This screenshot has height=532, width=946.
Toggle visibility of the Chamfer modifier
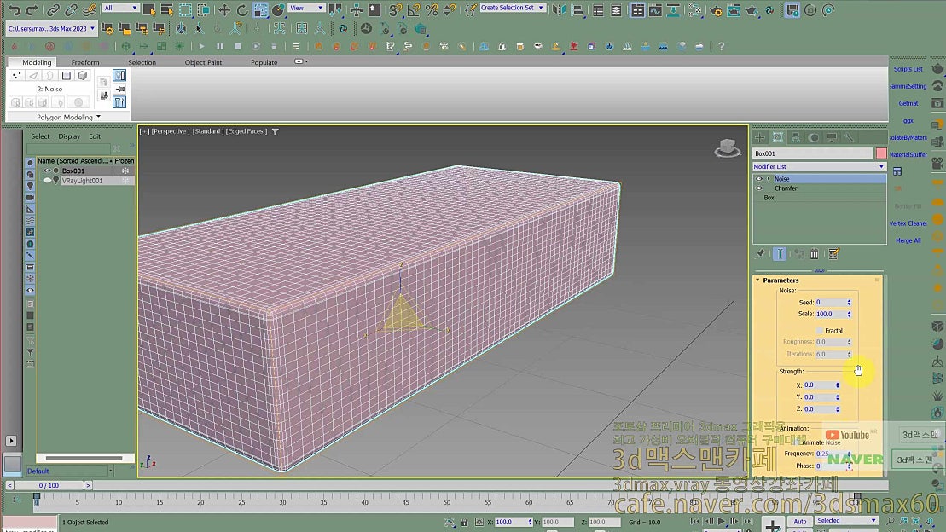coord(759,188)
